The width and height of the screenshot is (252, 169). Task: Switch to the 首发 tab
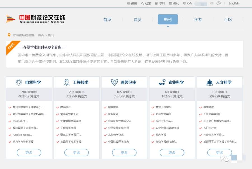[137, 20]
